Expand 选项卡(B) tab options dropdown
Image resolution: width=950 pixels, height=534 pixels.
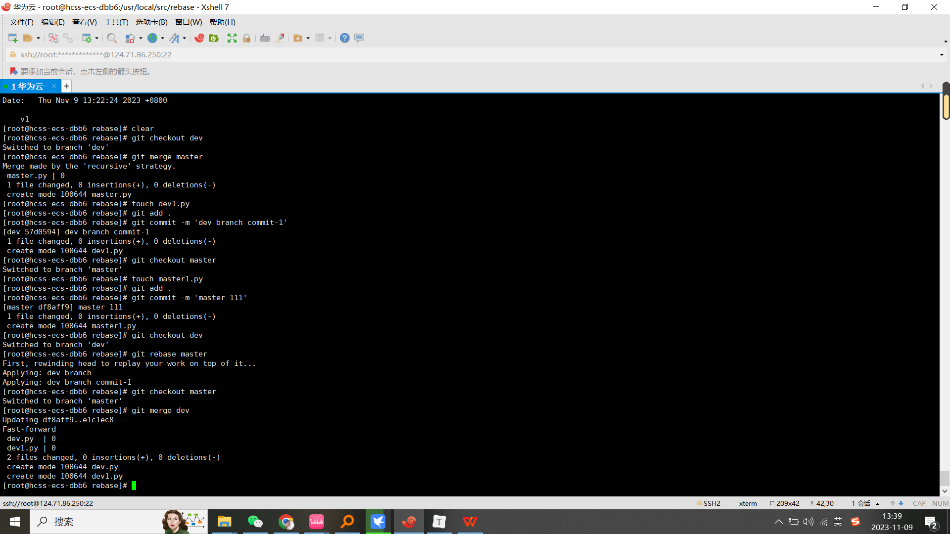pos(151,22)
